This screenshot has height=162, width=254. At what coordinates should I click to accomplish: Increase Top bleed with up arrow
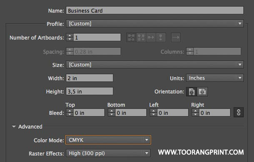click(70, 111)
